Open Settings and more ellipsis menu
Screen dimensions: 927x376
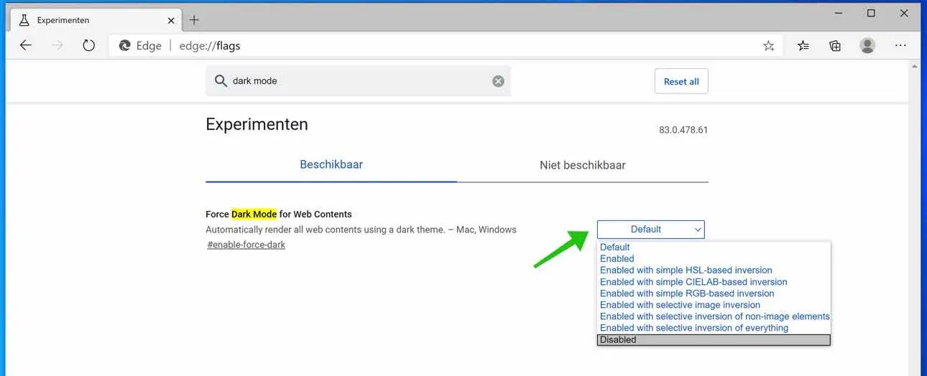click(x=900, y=46)
